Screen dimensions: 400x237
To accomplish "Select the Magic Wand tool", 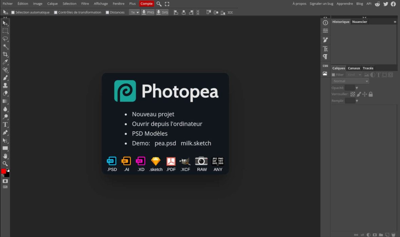I will (5, 46).
